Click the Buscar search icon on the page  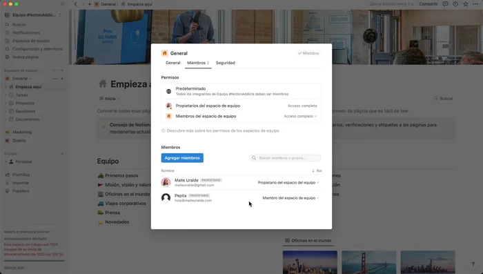(x=436, y=98)
